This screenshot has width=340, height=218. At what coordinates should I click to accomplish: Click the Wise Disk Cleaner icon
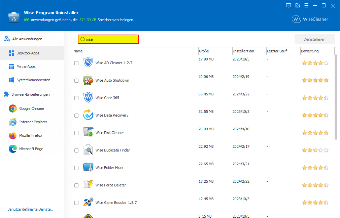pos(88,132)
